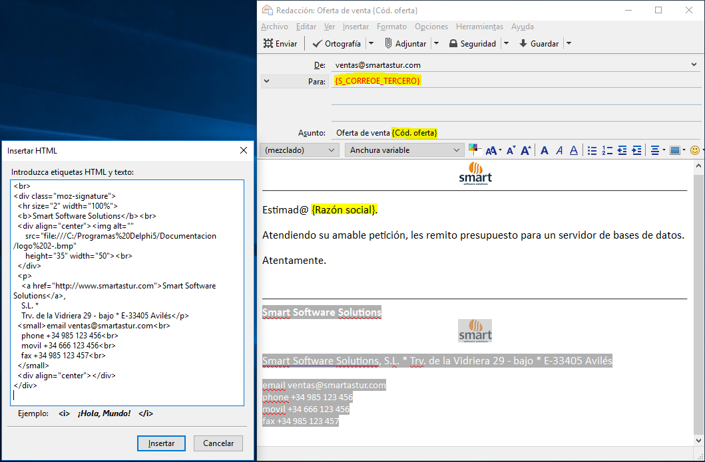Open the Herramientas menu
This screenshot has height=462, width=705.
[479, 27]
